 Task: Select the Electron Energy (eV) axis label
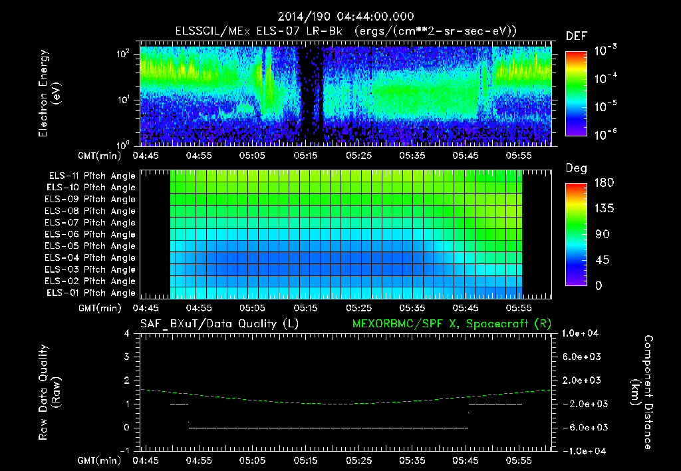coord(49,93)
